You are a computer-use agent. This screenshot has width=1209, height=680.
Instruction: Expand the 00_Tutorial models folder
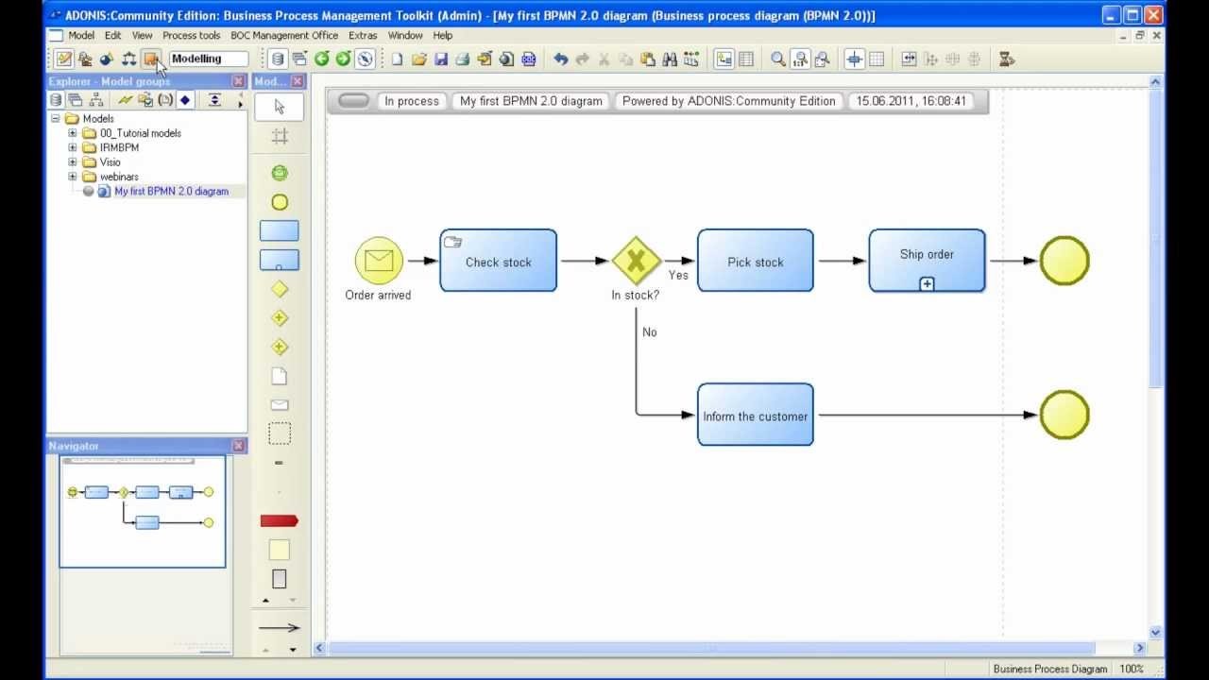point(73,133)
